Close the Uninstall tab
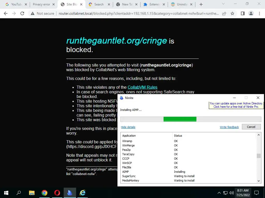 [191, 5]
